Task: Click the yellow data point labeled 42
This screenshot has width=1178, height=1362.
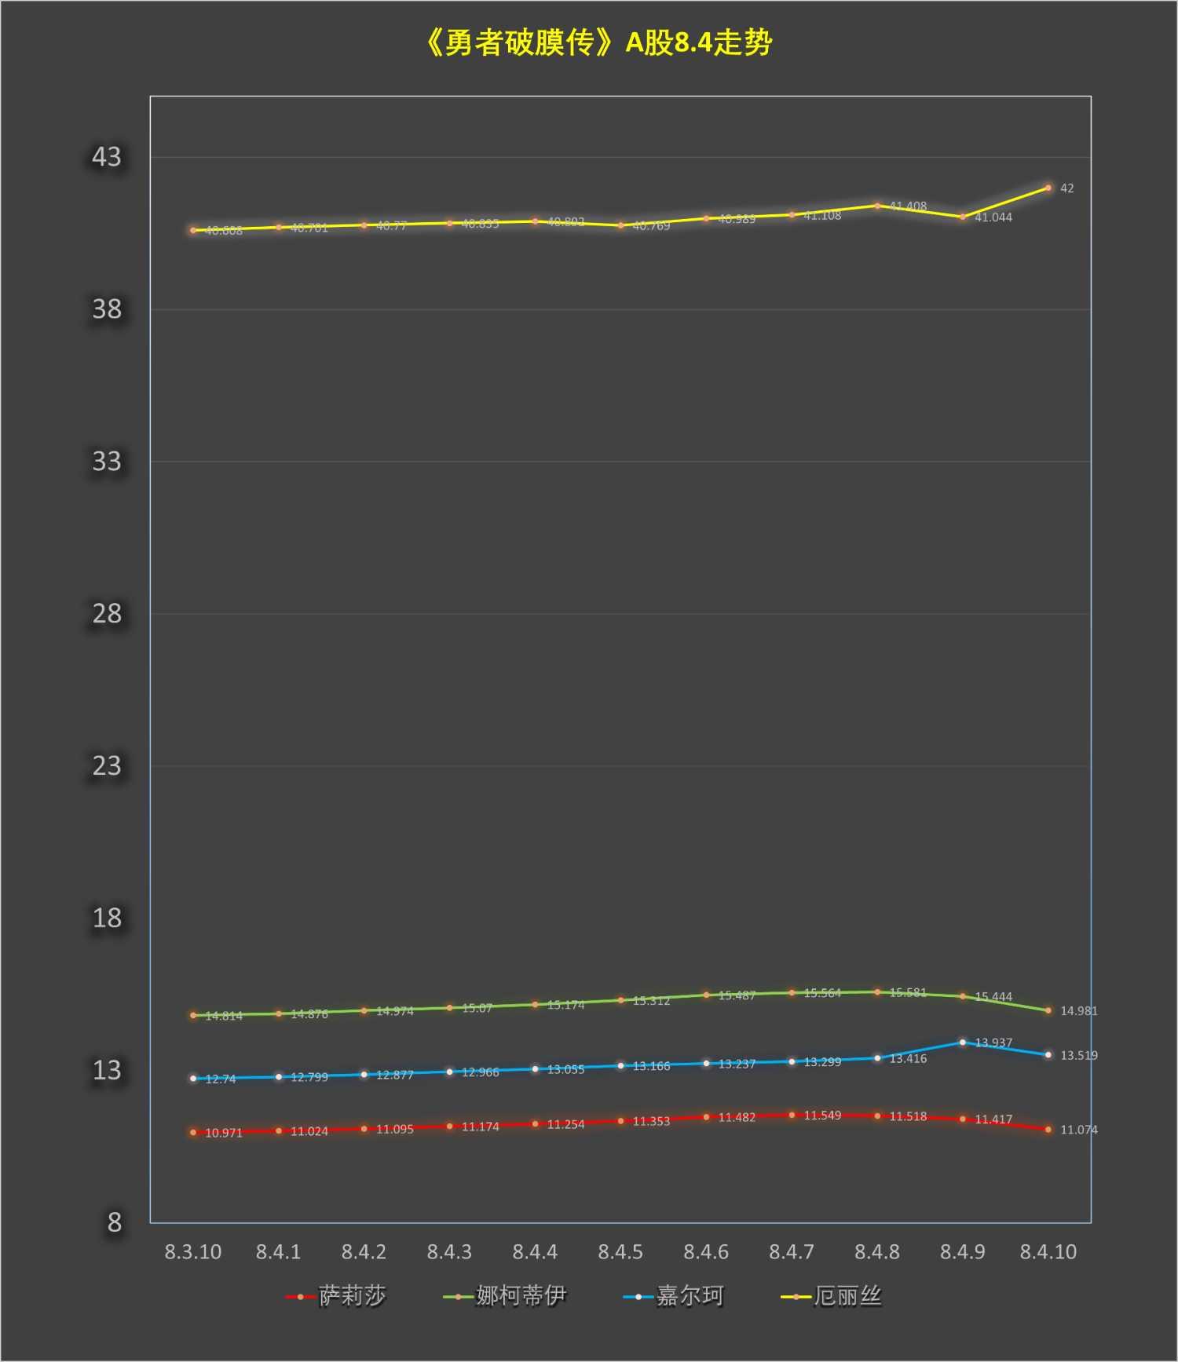Action: pos(1048,188)
